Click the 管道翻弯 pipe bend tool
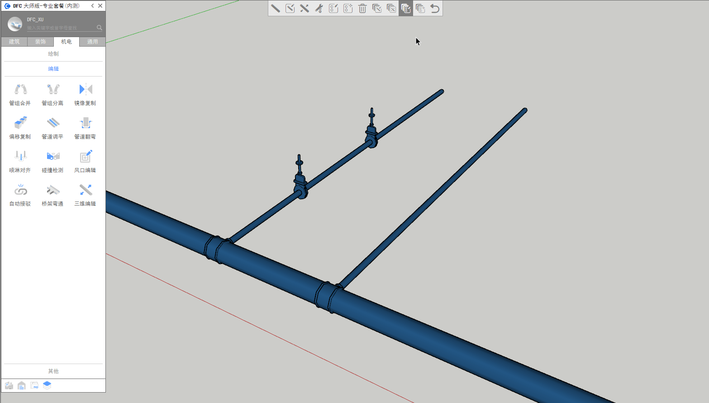 [x=86, y=128]
